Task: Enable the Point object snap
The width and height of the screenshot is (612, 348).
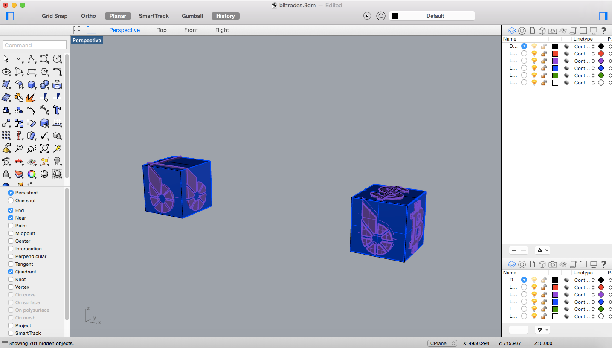Action: [x=11, y=226]
